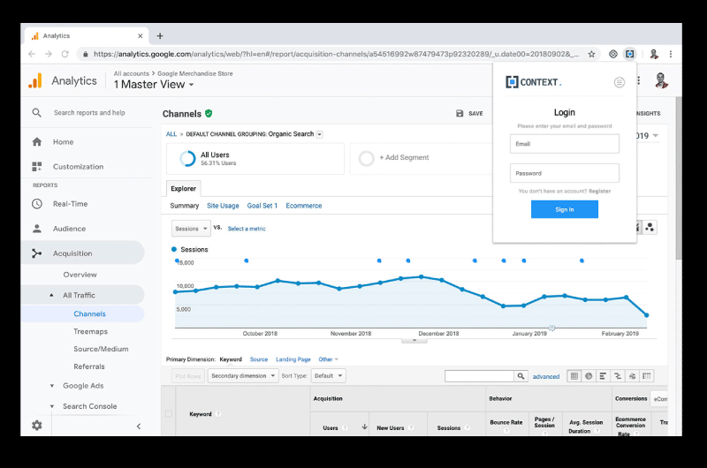Select the Performance bar view icon
Image resolution: width=707 pixels, height=468 pixels.
coord(603,376)
